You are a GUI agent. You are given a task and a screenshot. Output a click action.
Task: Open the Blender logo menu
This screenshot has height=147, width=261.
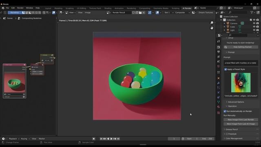click(x=3, y=8)
